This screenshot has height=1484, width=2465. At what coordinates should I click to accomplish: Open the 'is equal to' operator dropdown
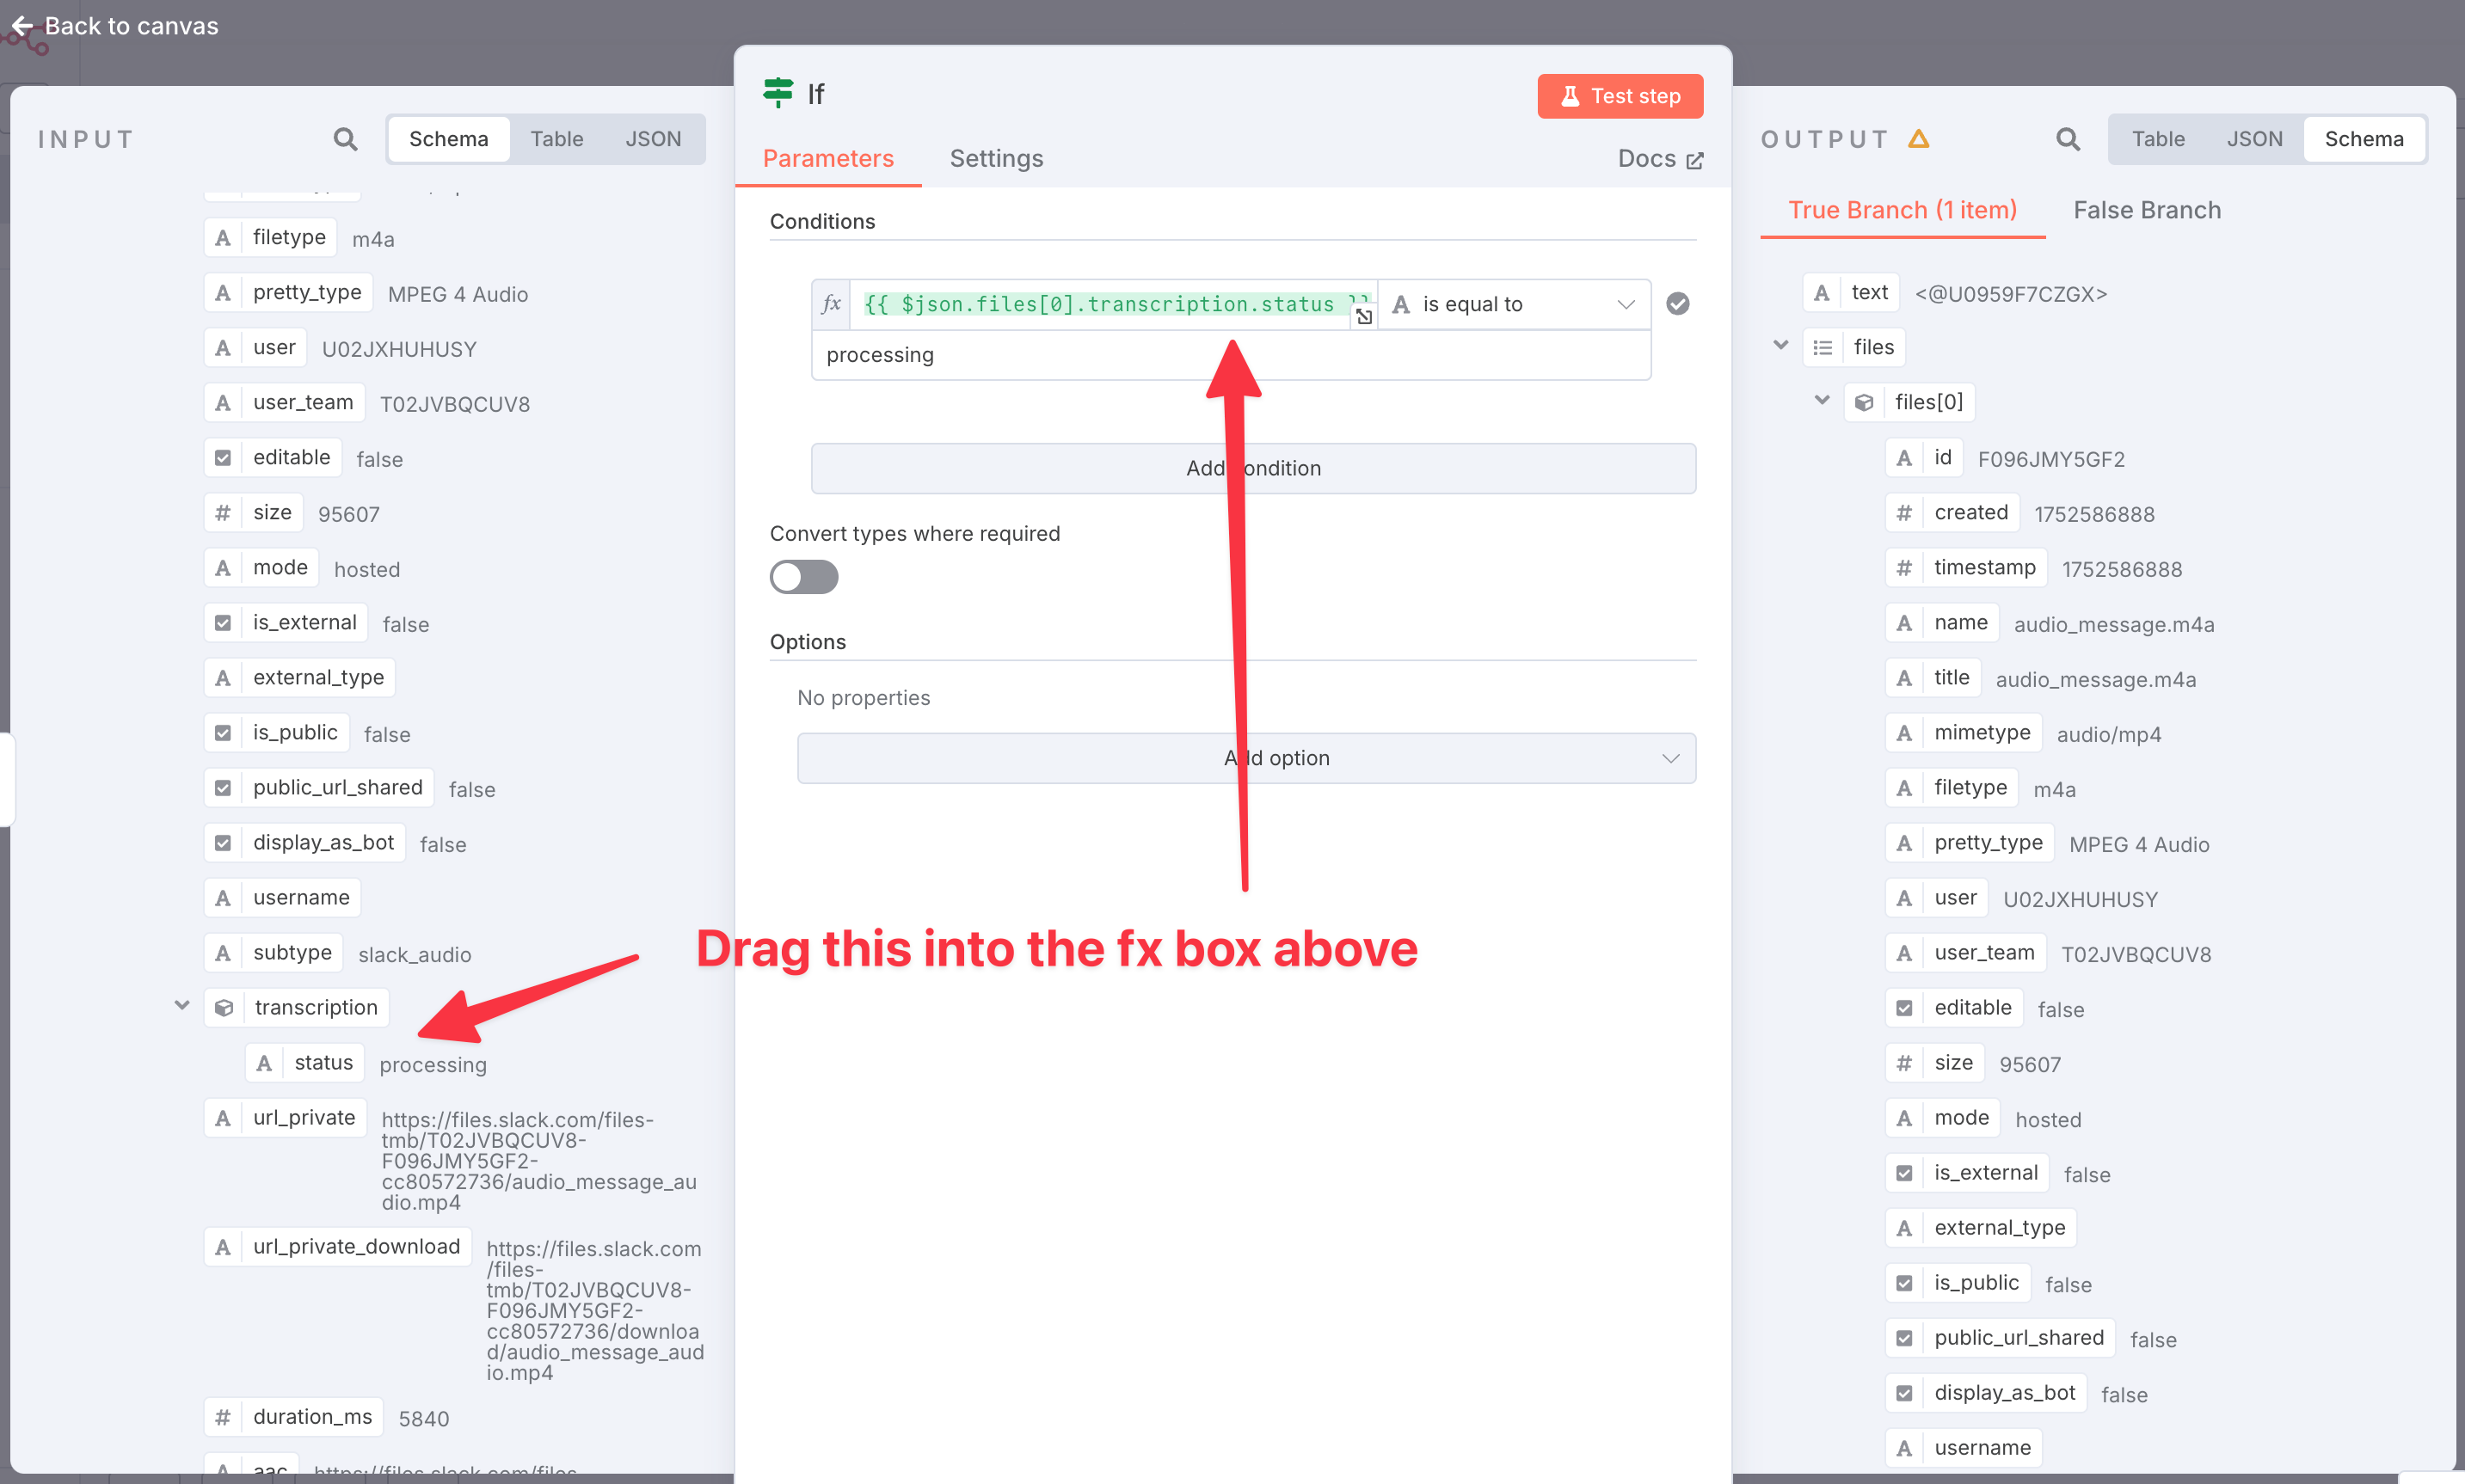(1514, 304)
